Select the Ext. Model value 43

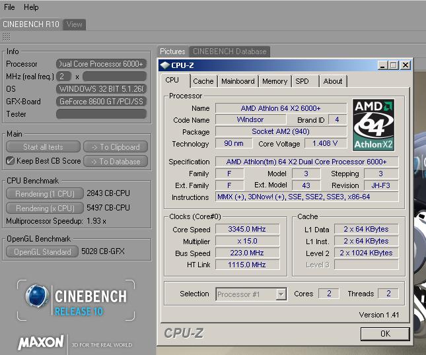(x=306, y=185)
